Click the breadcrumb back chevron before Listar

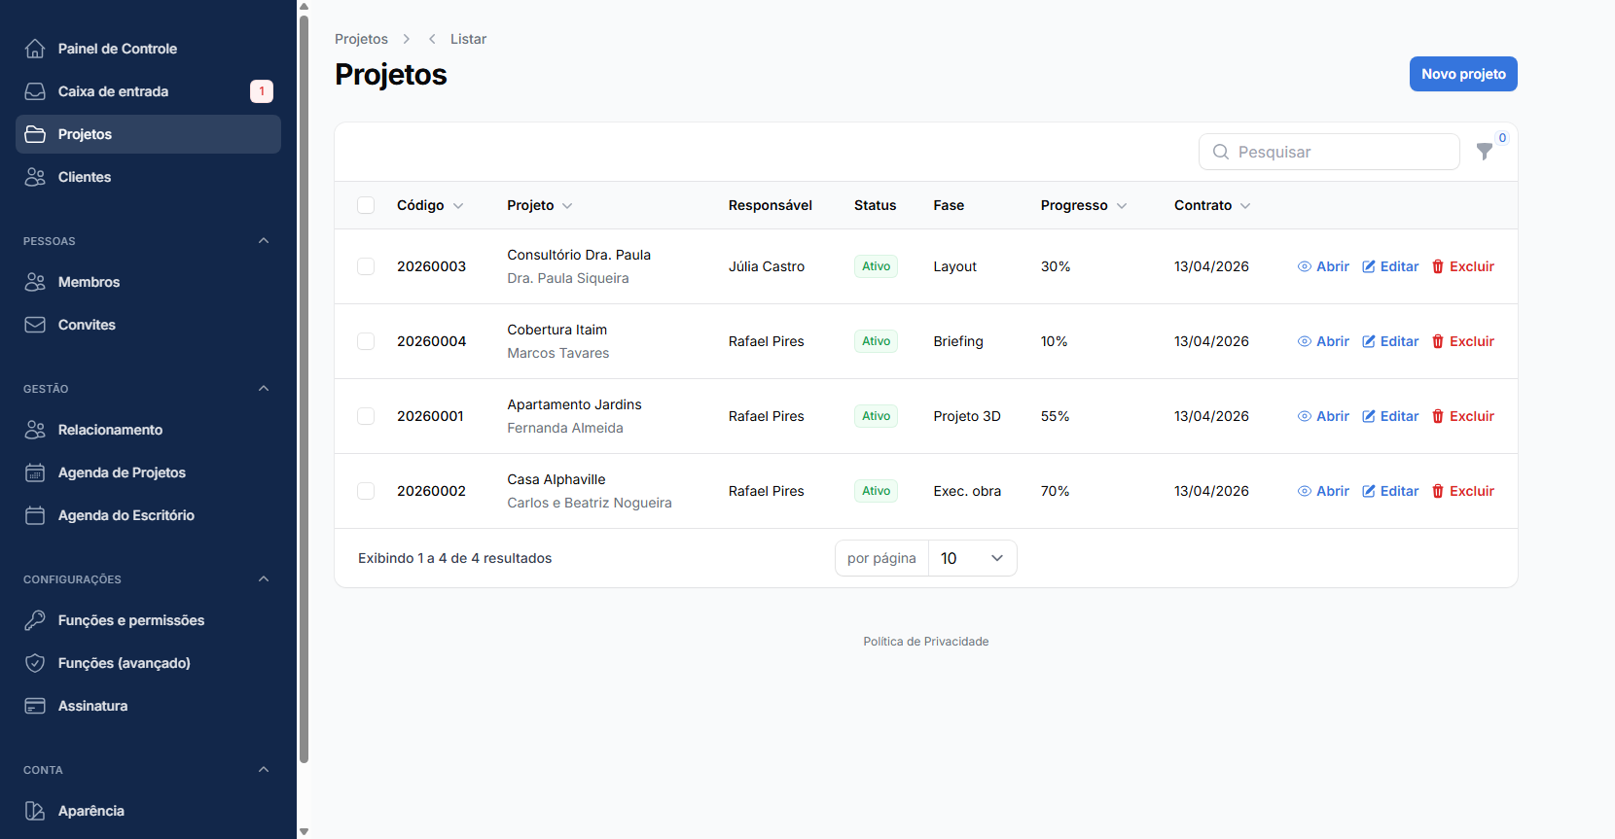click(x=432, y=39)
